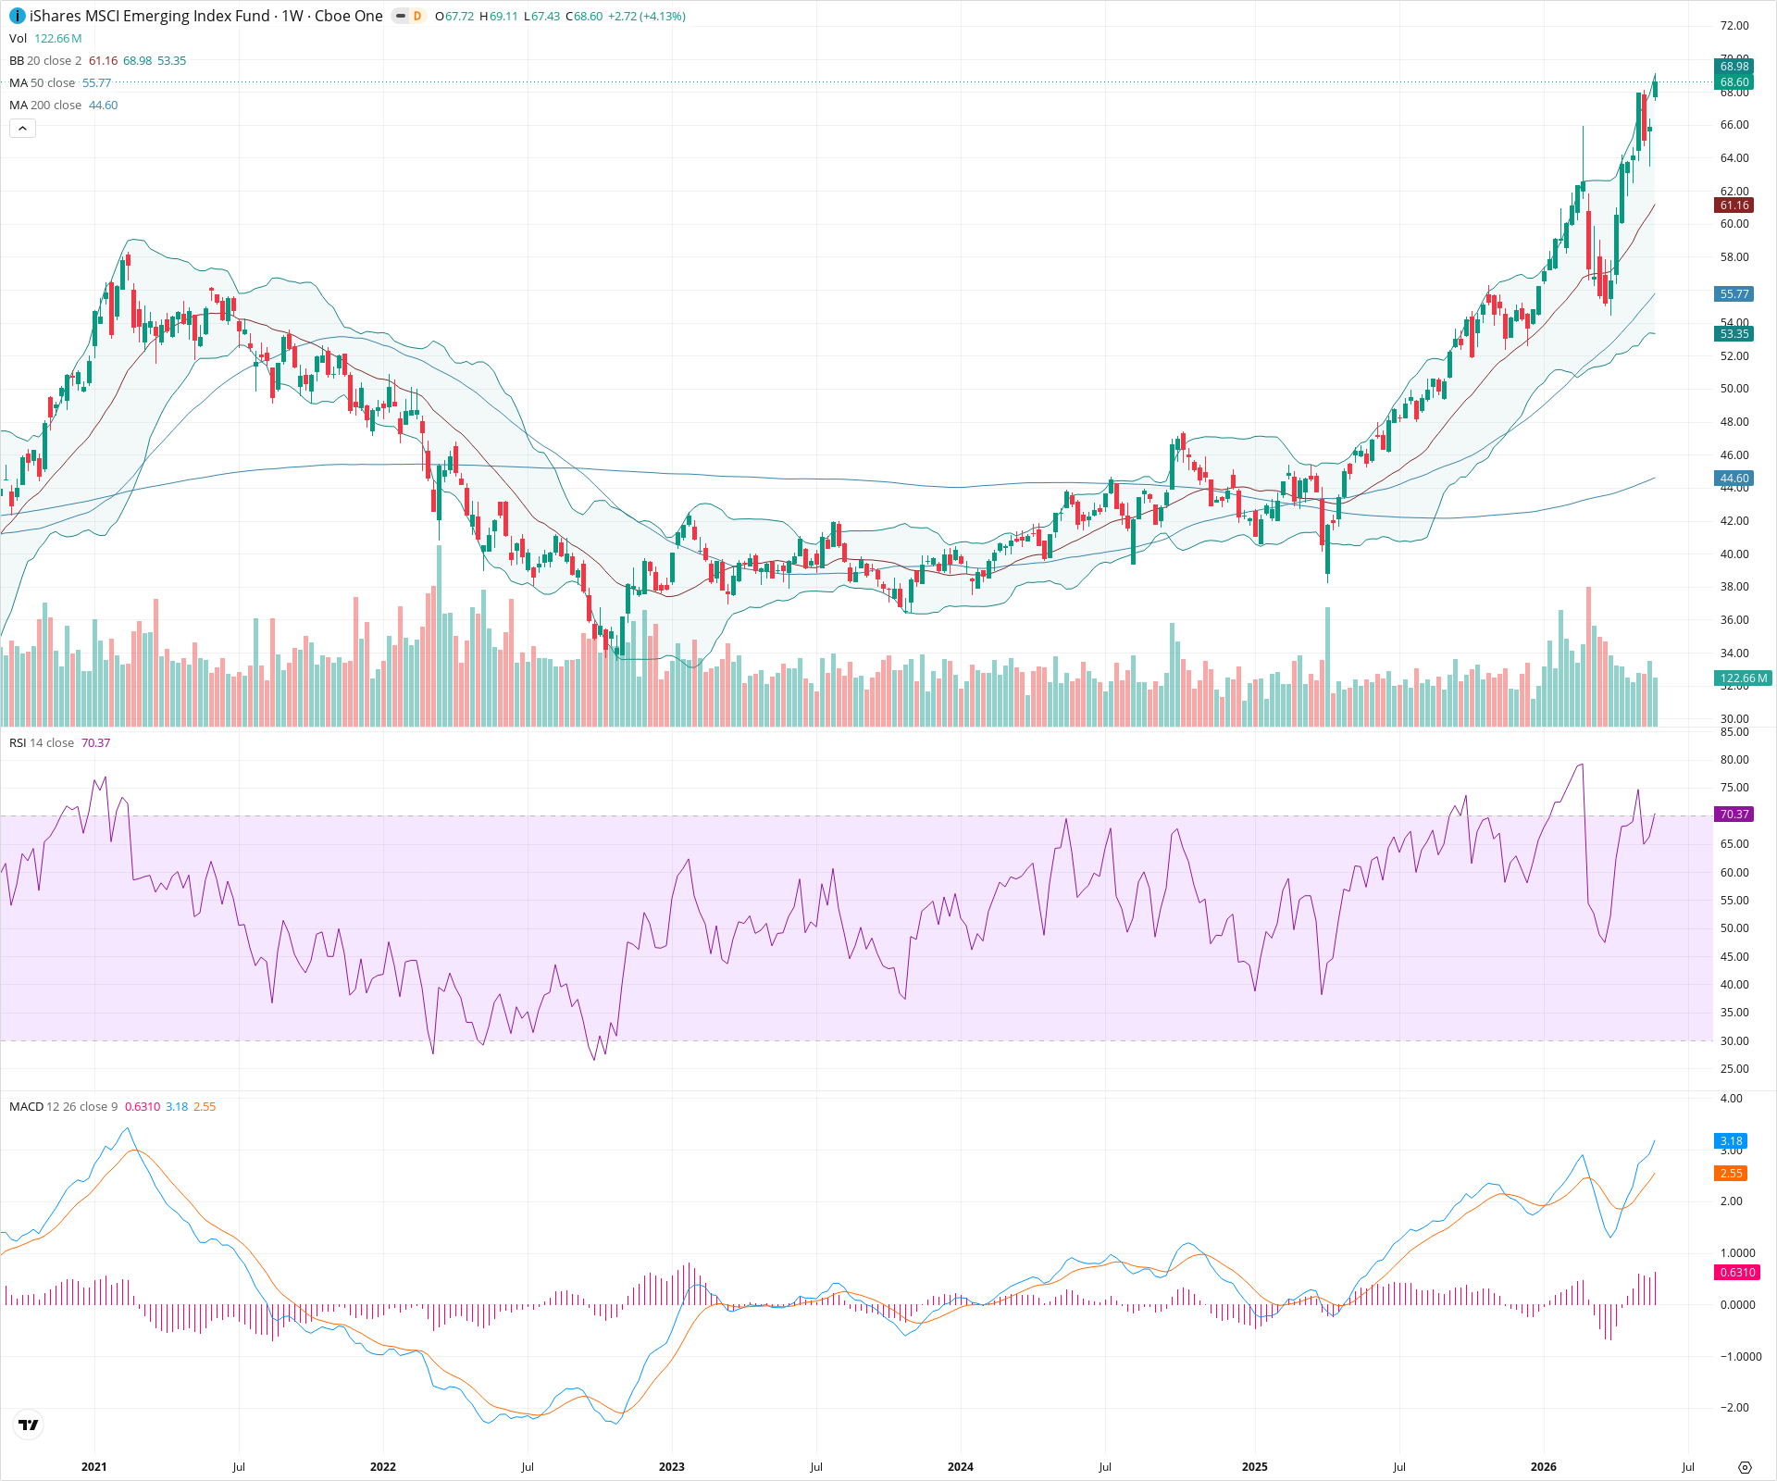Click the 2024 label on time axis
The height and width of the screenshot is (1481, 1777).
click(x=960, y=1467)
